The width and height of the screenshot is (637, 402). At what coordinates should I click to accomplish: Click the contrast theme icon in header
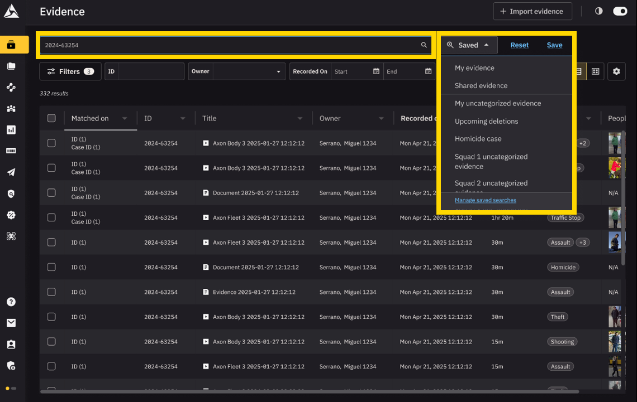pos(599,11)
